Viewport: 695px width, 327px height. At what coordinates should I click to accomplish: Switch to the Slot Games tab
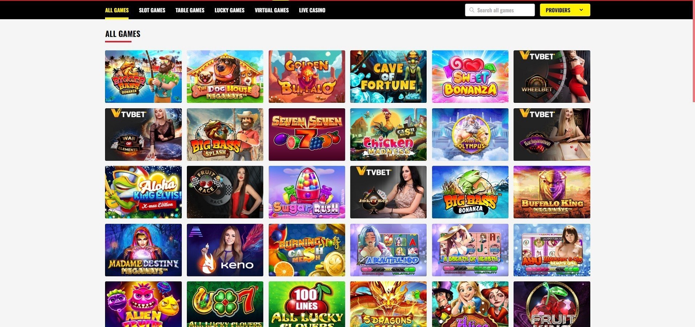tap(152, 10)
